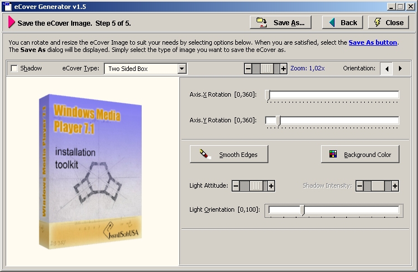The height and width of the screenshot is (272, 418).
Task: Follow the 'Save As button' hyperlink
Action: tap(373, 42)
